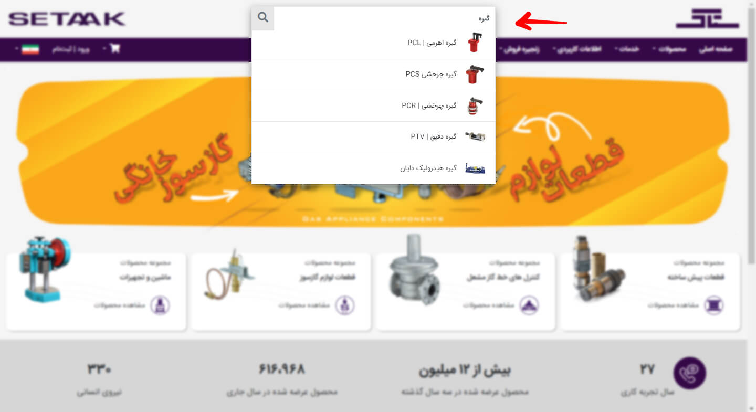Open the اطلاعات کاربردی menu item
This screenshot has width=756, height=412.
pos(579,49)
